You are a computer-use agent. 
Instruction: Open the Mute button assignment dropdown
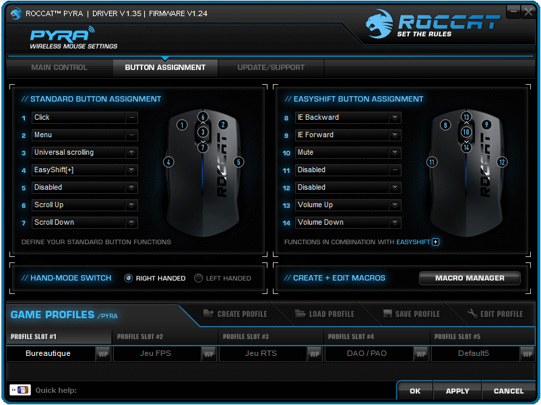(x=395, y=153)
